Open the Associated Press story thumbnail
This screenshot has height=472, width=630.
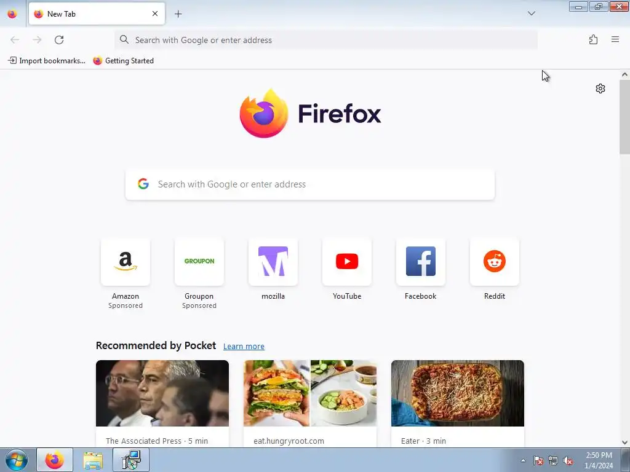pos(162,393)
